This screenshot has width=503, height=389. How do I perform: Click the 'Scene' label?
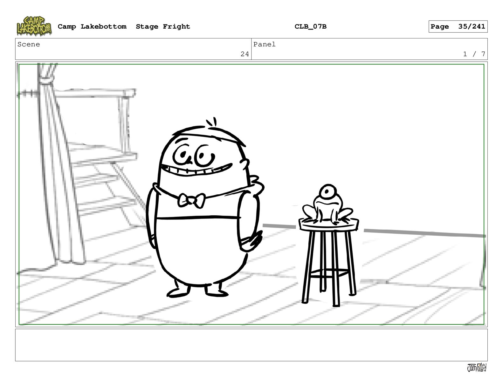[x=29, y=44]
